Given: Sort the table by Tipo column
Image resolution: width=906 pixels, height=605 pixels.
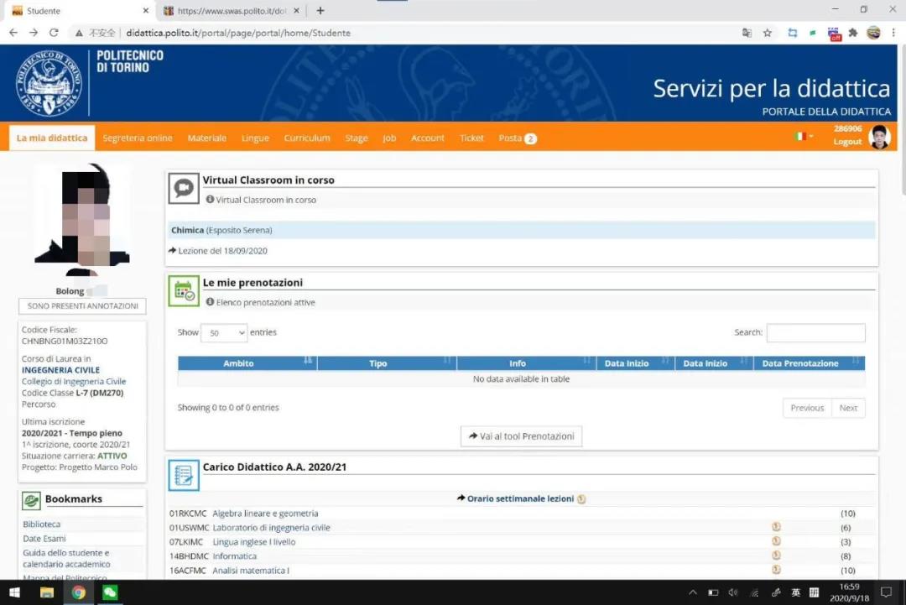Looking at the screenshot, I should pyautogui.click(x=387, y=362).
